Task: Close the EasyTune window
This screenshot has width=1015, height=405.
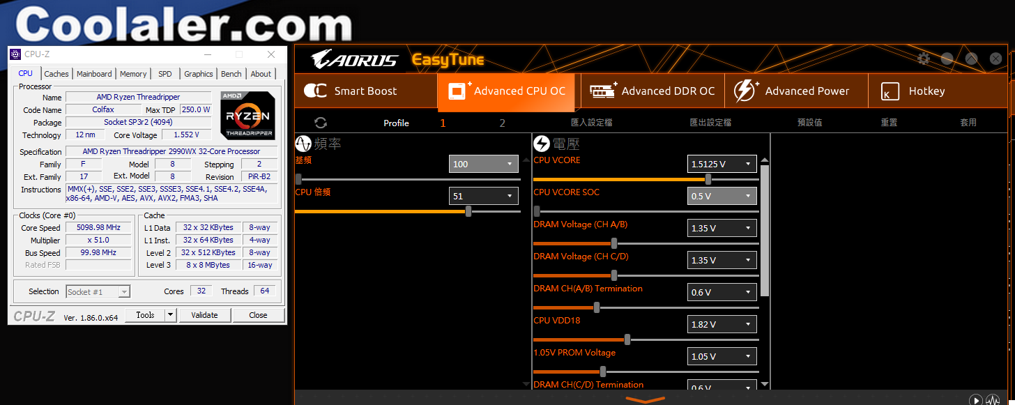Action: 995,59
